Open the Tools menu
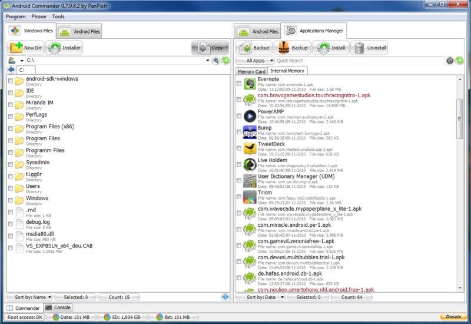 58,16
